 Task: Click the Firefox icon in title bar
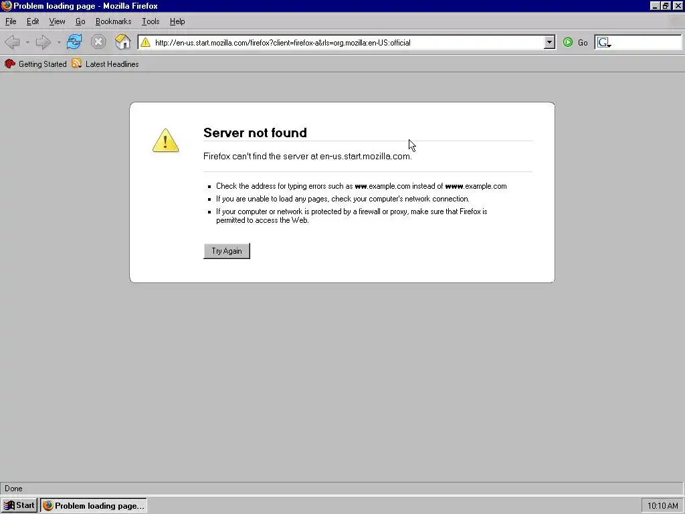(6, 5)
